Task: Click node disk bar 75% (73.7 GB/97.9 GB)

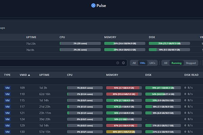Action: [170, 44]
